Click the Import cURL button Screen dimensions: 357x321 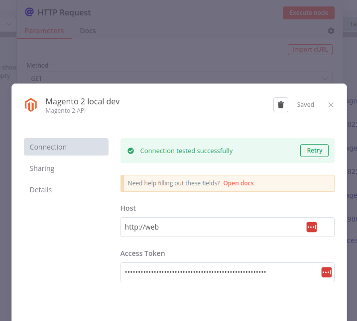point(310,50)
